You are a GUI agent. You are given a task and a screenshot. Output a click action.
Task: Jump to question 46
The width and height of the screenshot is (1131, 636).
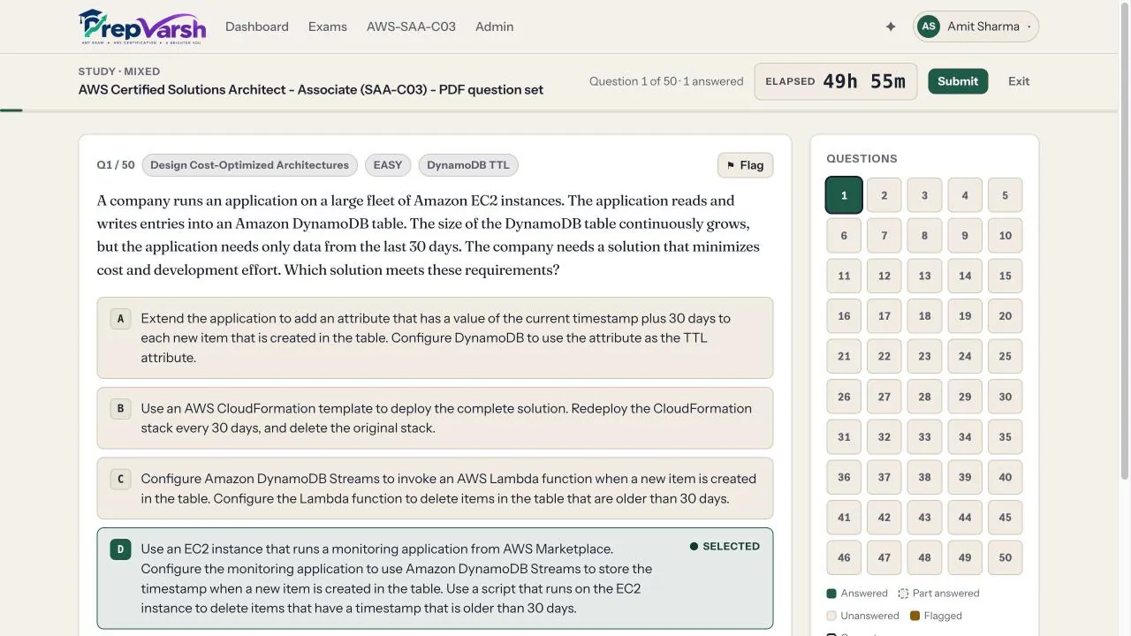click(844, 557)
